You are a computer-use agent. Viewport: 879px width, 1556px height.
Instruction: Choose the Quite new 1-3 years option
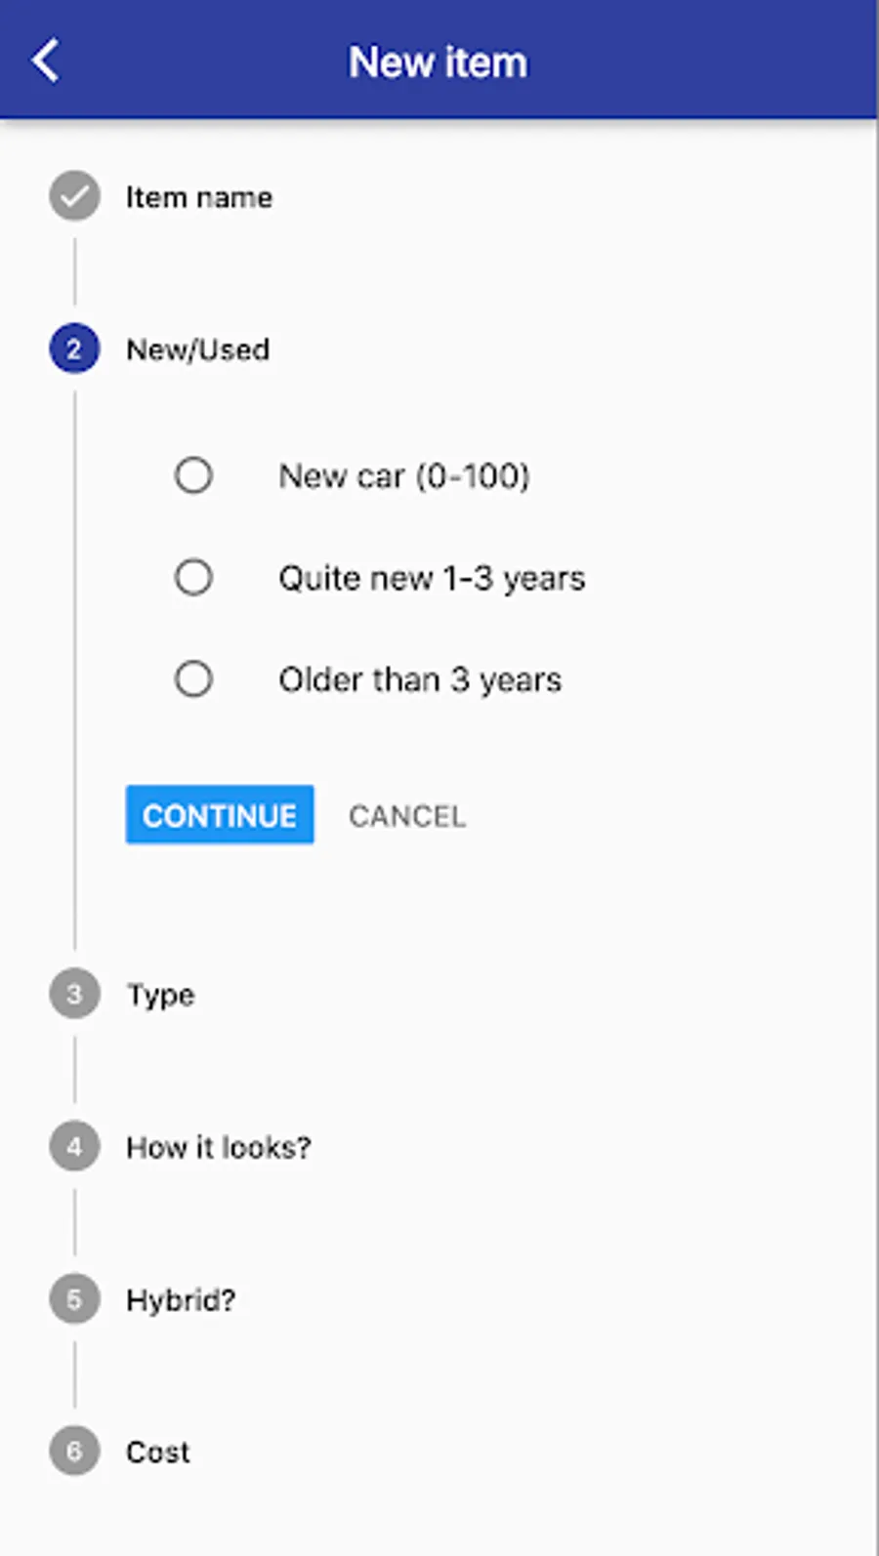point(193,577)
